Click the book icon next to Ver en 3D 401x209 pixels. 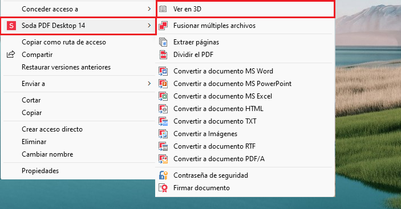click(x=163, y=9)
